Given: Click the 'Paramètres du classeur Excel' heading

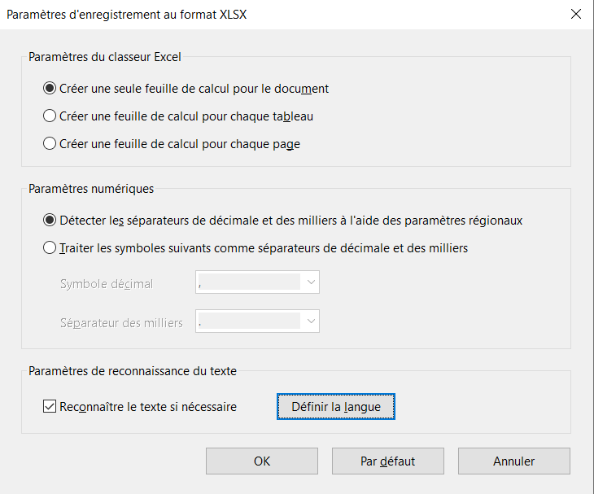Looking at the screenshot, I should [105, 57].
